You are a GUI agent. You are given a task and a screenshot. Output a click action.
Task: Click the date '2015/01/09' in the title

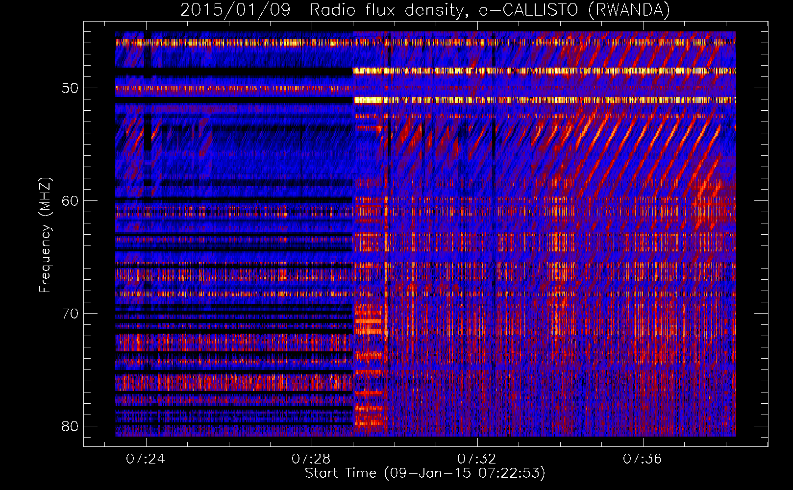(x=236, y=10)
